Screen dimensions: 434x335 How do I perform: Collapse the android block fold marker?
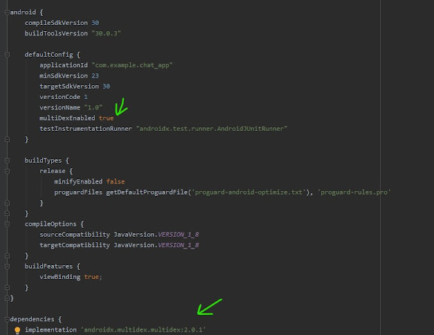point(6,12)
